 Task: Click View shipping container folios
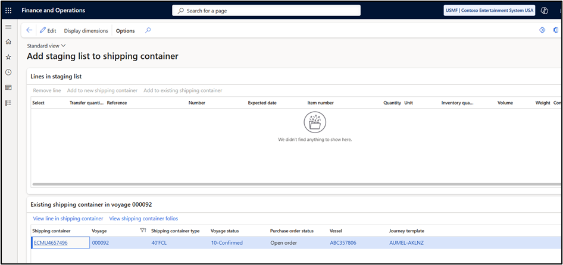[x=143, y=219]
